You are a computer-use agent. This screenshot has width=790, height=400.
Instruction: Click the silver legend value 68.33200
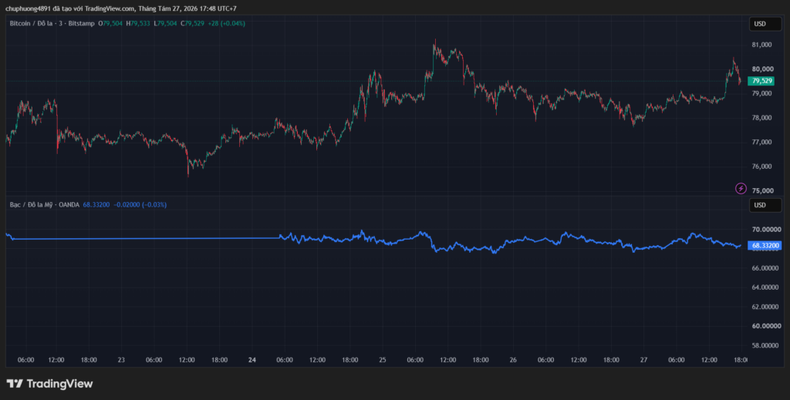[96, 205]
